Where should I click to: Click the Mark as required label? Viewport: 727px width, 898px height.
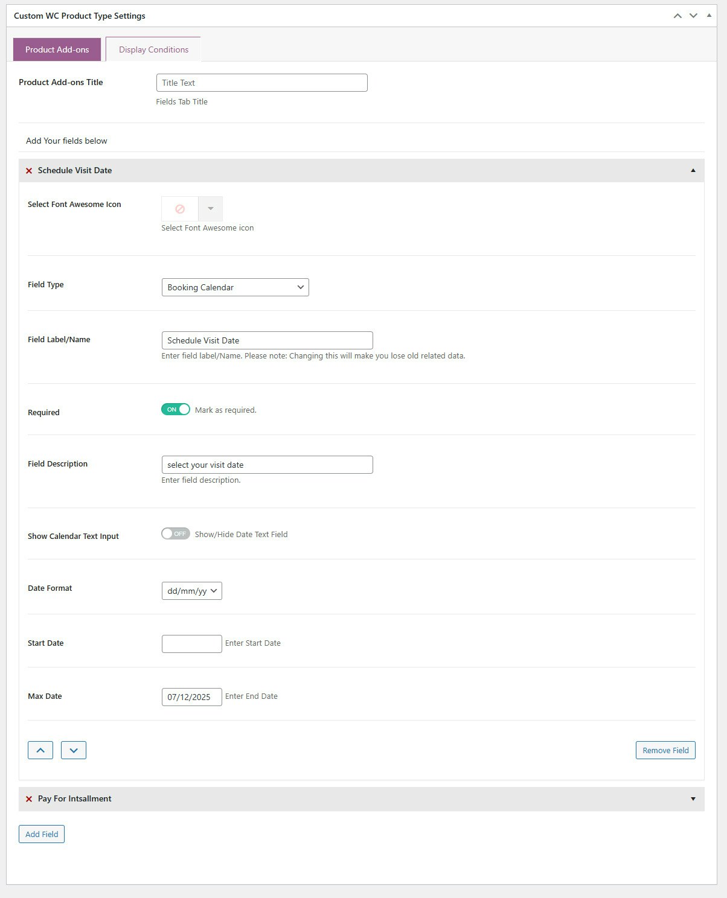[x=226, y=410]
